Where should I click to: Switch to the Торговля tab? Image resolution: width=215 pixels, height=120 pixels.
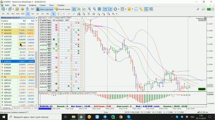27,108
